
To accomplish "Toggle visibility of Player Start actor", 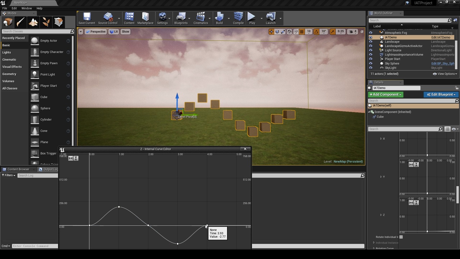I will pyautogui.click(x=371, y=59).
